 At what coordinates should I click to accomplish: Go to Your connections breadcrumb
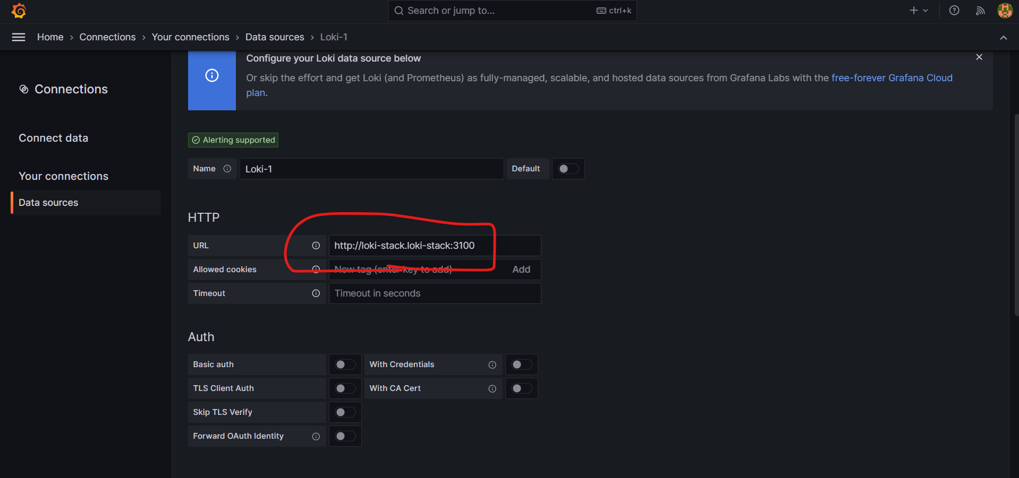click(x=191, y=37)
